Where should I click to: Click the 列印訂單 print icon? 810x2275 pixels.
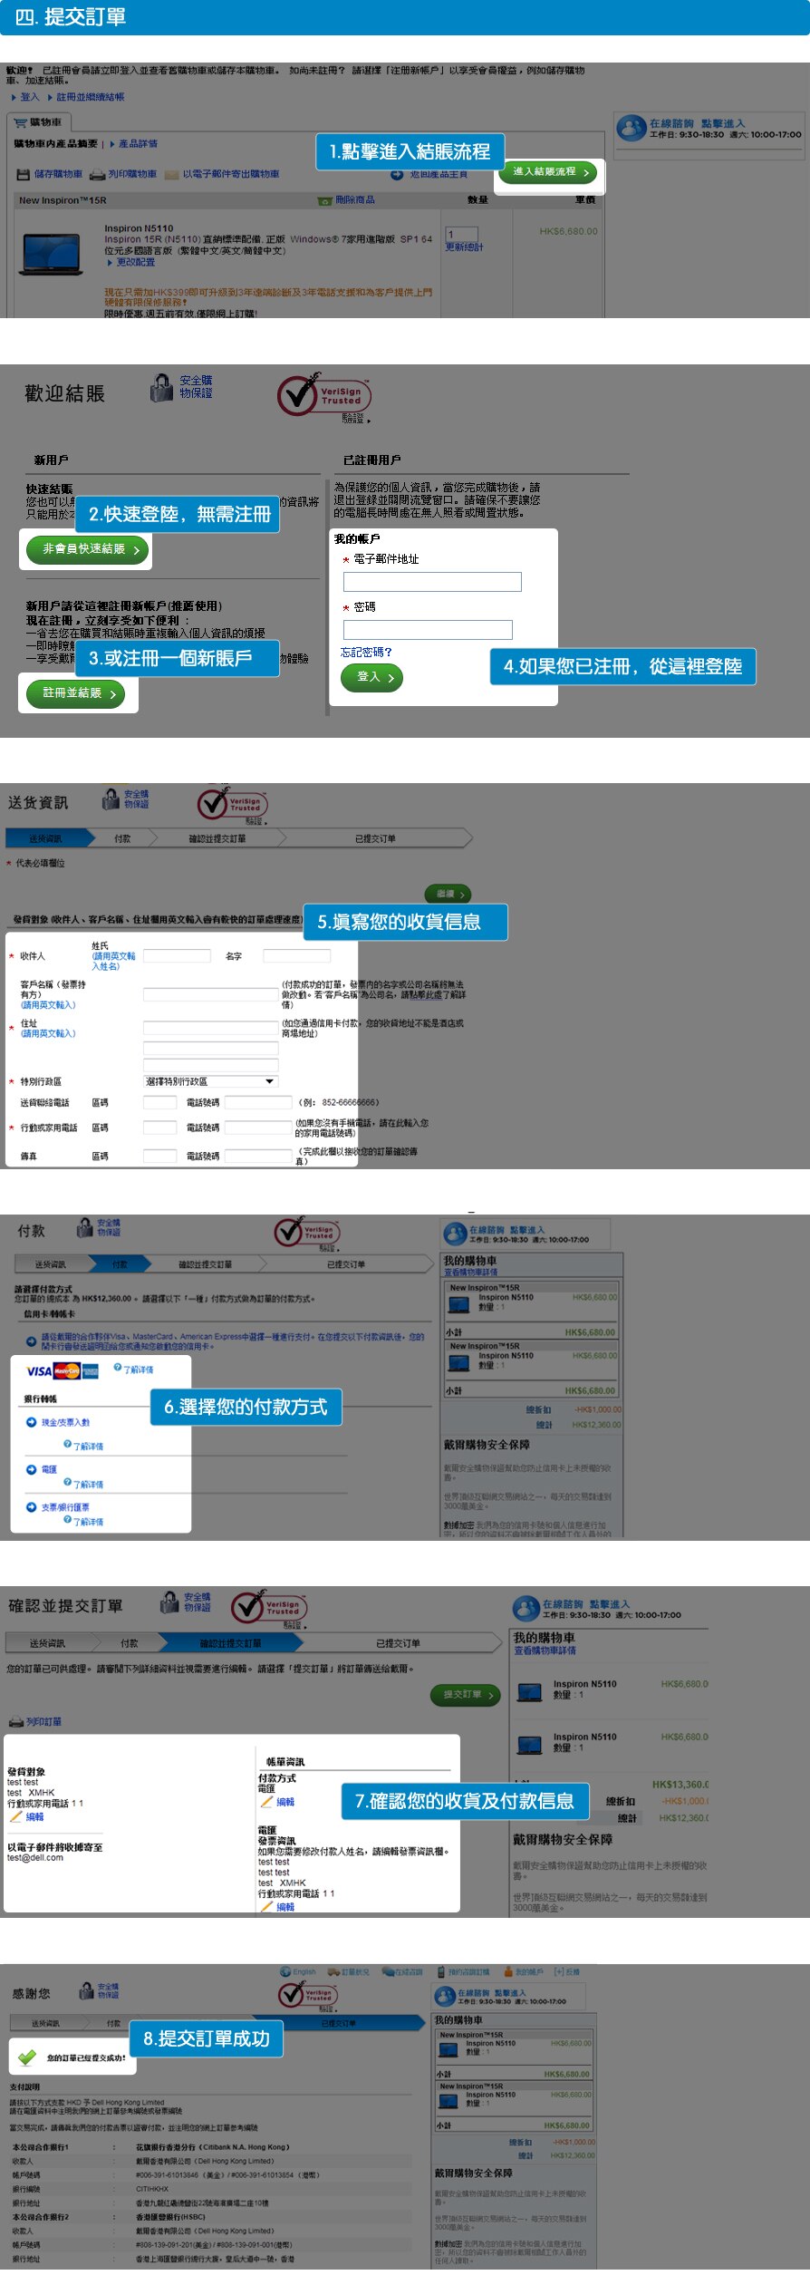[x=16, y=1721]
